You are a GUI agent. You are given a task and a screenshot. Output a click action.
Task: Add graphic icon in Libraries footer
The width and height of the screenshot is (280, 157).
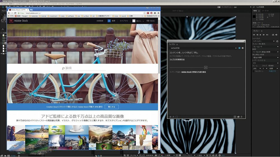170,117
